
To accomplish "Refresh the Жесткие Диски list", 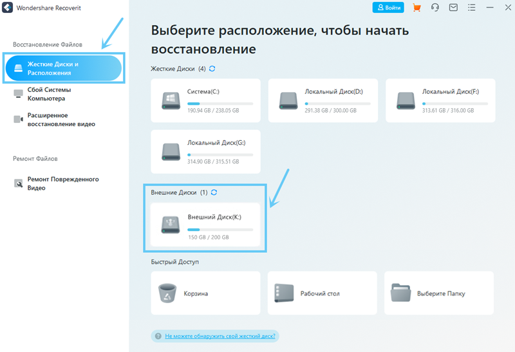I will coord(212,68).
